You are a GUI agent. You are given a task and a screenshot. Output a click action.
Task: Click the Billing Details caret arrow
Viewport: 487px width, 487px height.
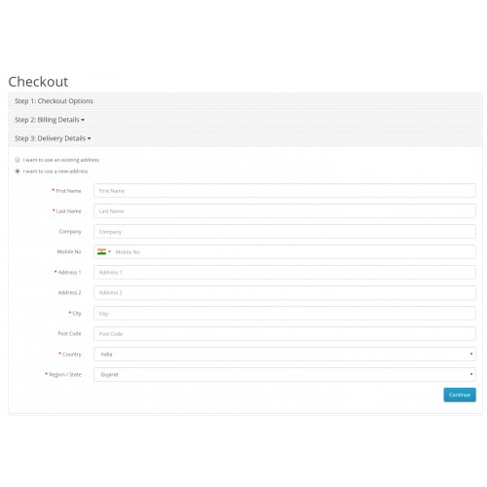[83, 120]
